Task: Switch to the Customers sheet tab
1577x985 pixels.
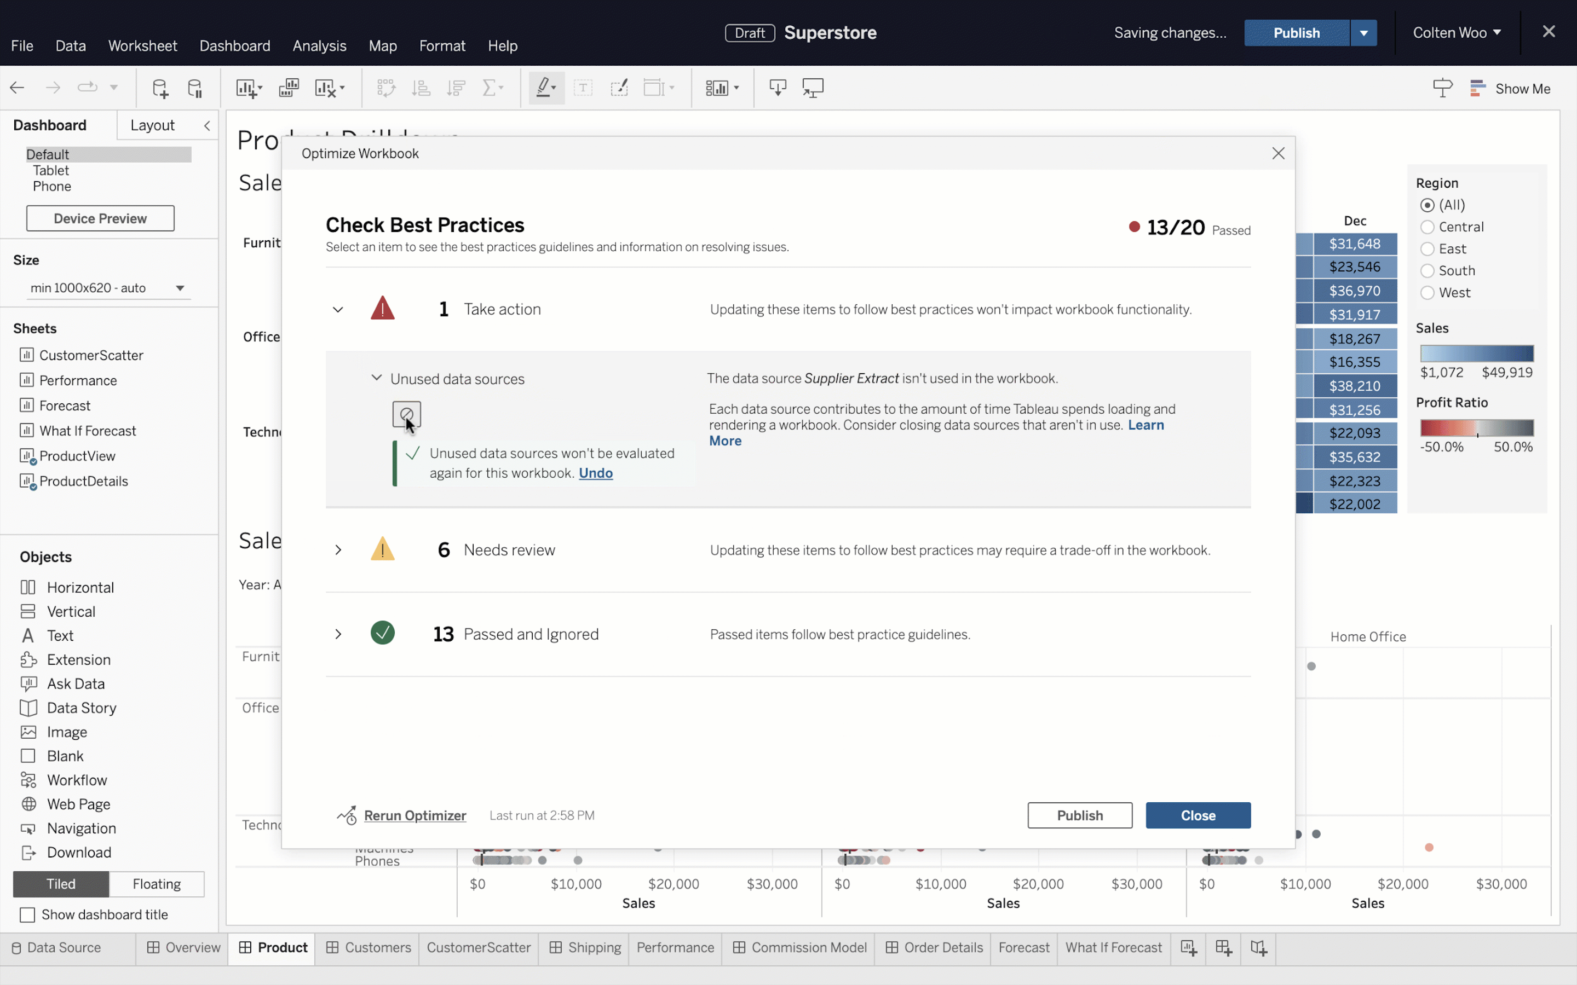Action: 369,948
